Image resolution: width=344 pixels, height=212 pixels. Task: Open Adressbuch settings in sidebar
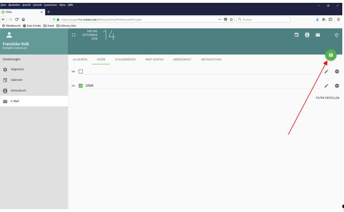pyautogui.click(x=34, y=91)
